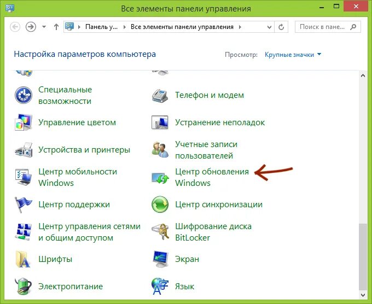372x304 pixels.
Task: Click the Troubleshooting (Устранение неполадок) icon
Action: 160,122
